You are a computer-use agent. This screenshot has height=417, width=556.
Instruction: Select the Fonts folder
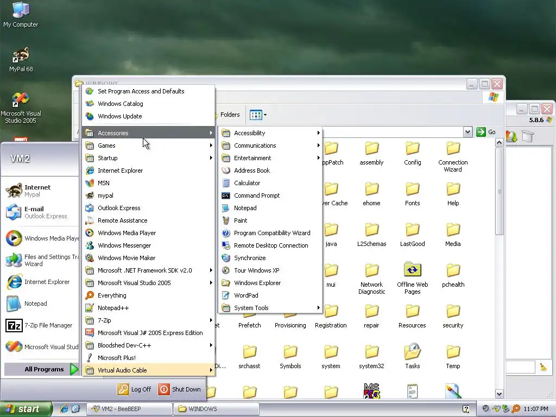tap(412, 194)
